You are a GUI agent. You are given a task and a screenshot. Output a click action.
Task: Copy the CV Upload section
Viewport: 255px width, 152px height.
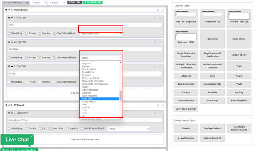click(x=158, y=105)
